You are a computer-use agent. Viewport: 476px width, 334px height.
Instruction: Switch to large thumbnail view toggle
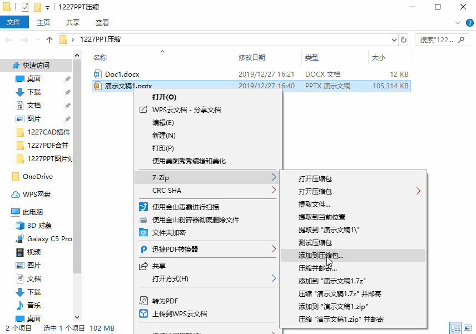(x=468, y=328)
